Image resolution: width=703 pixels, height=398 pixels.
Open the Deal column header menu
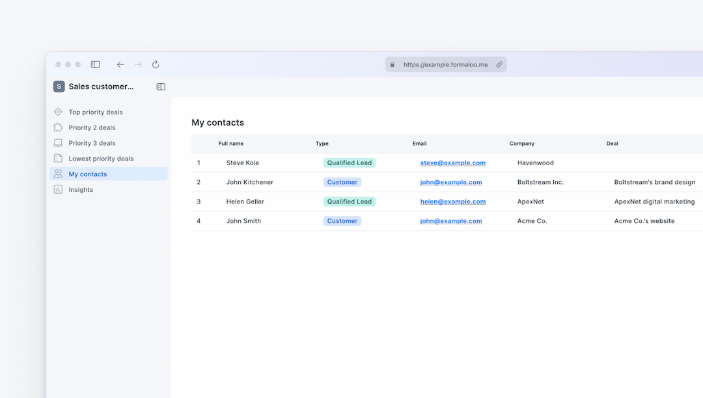pos(612,143)
